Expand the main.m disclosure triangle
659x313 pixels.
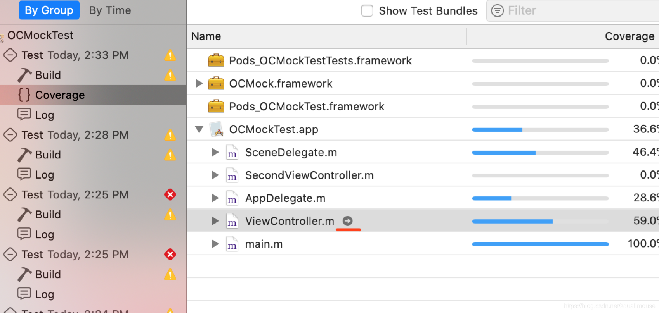pos(215,244)
